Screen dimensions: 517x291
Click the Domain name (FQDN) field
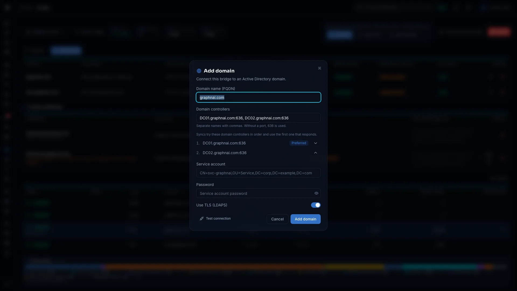pyautogui.click(x=258, y=97)
